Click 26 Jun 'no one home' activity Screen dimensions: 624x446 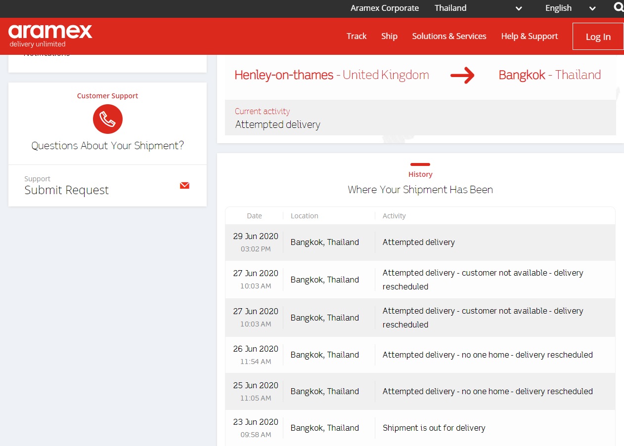click(488, 355)
